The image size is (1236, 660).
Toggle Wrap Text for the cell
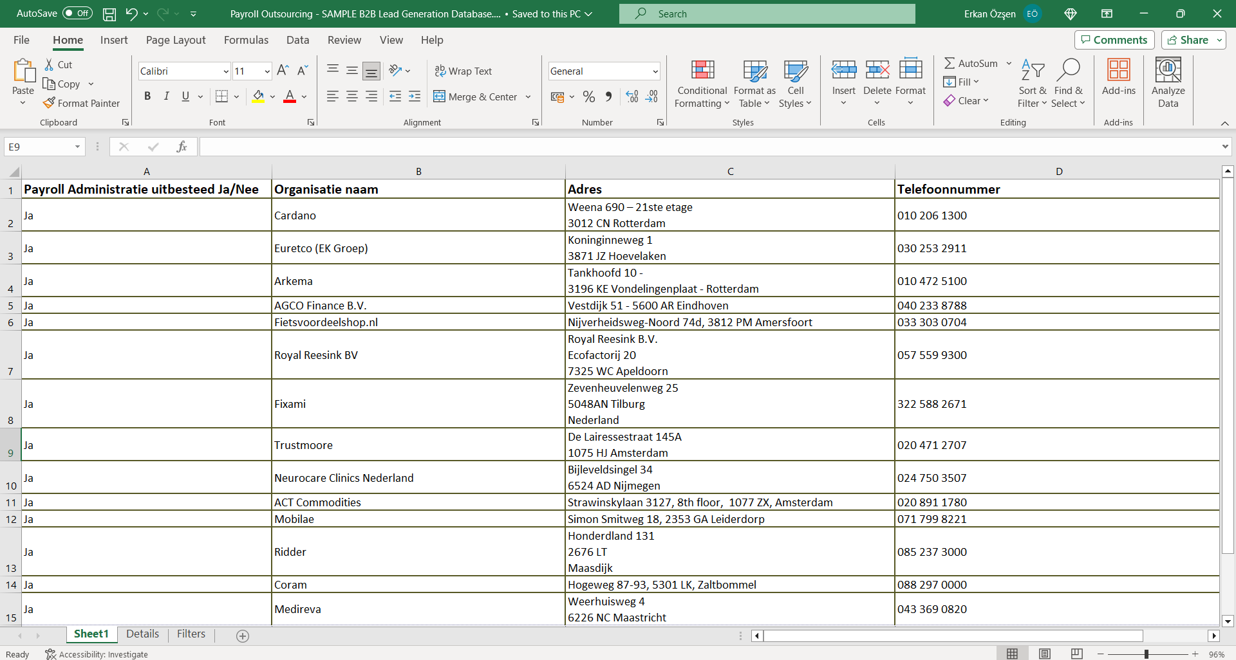pos(463,71)
